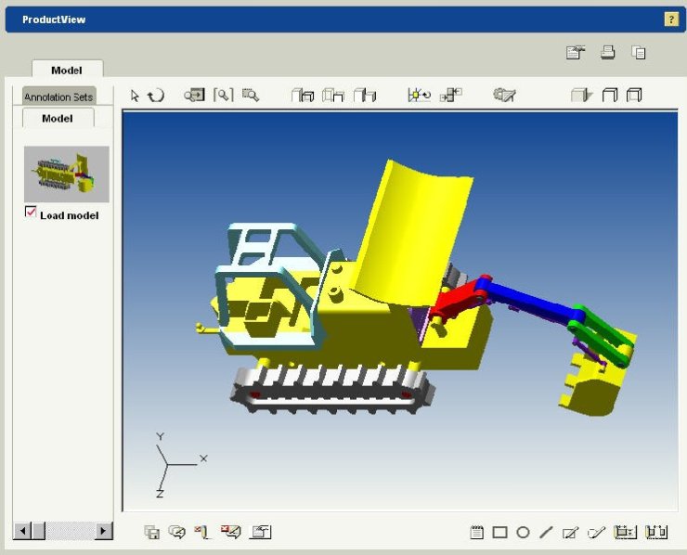The width and height of the screenshot is (687, 555).
Task: Switch to Annotation Sets tab
Action: (x=58, y=97)
